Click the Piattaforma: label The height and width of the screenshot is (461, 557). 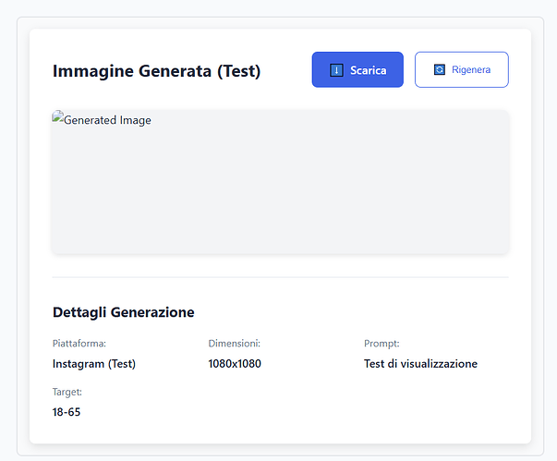79,344
